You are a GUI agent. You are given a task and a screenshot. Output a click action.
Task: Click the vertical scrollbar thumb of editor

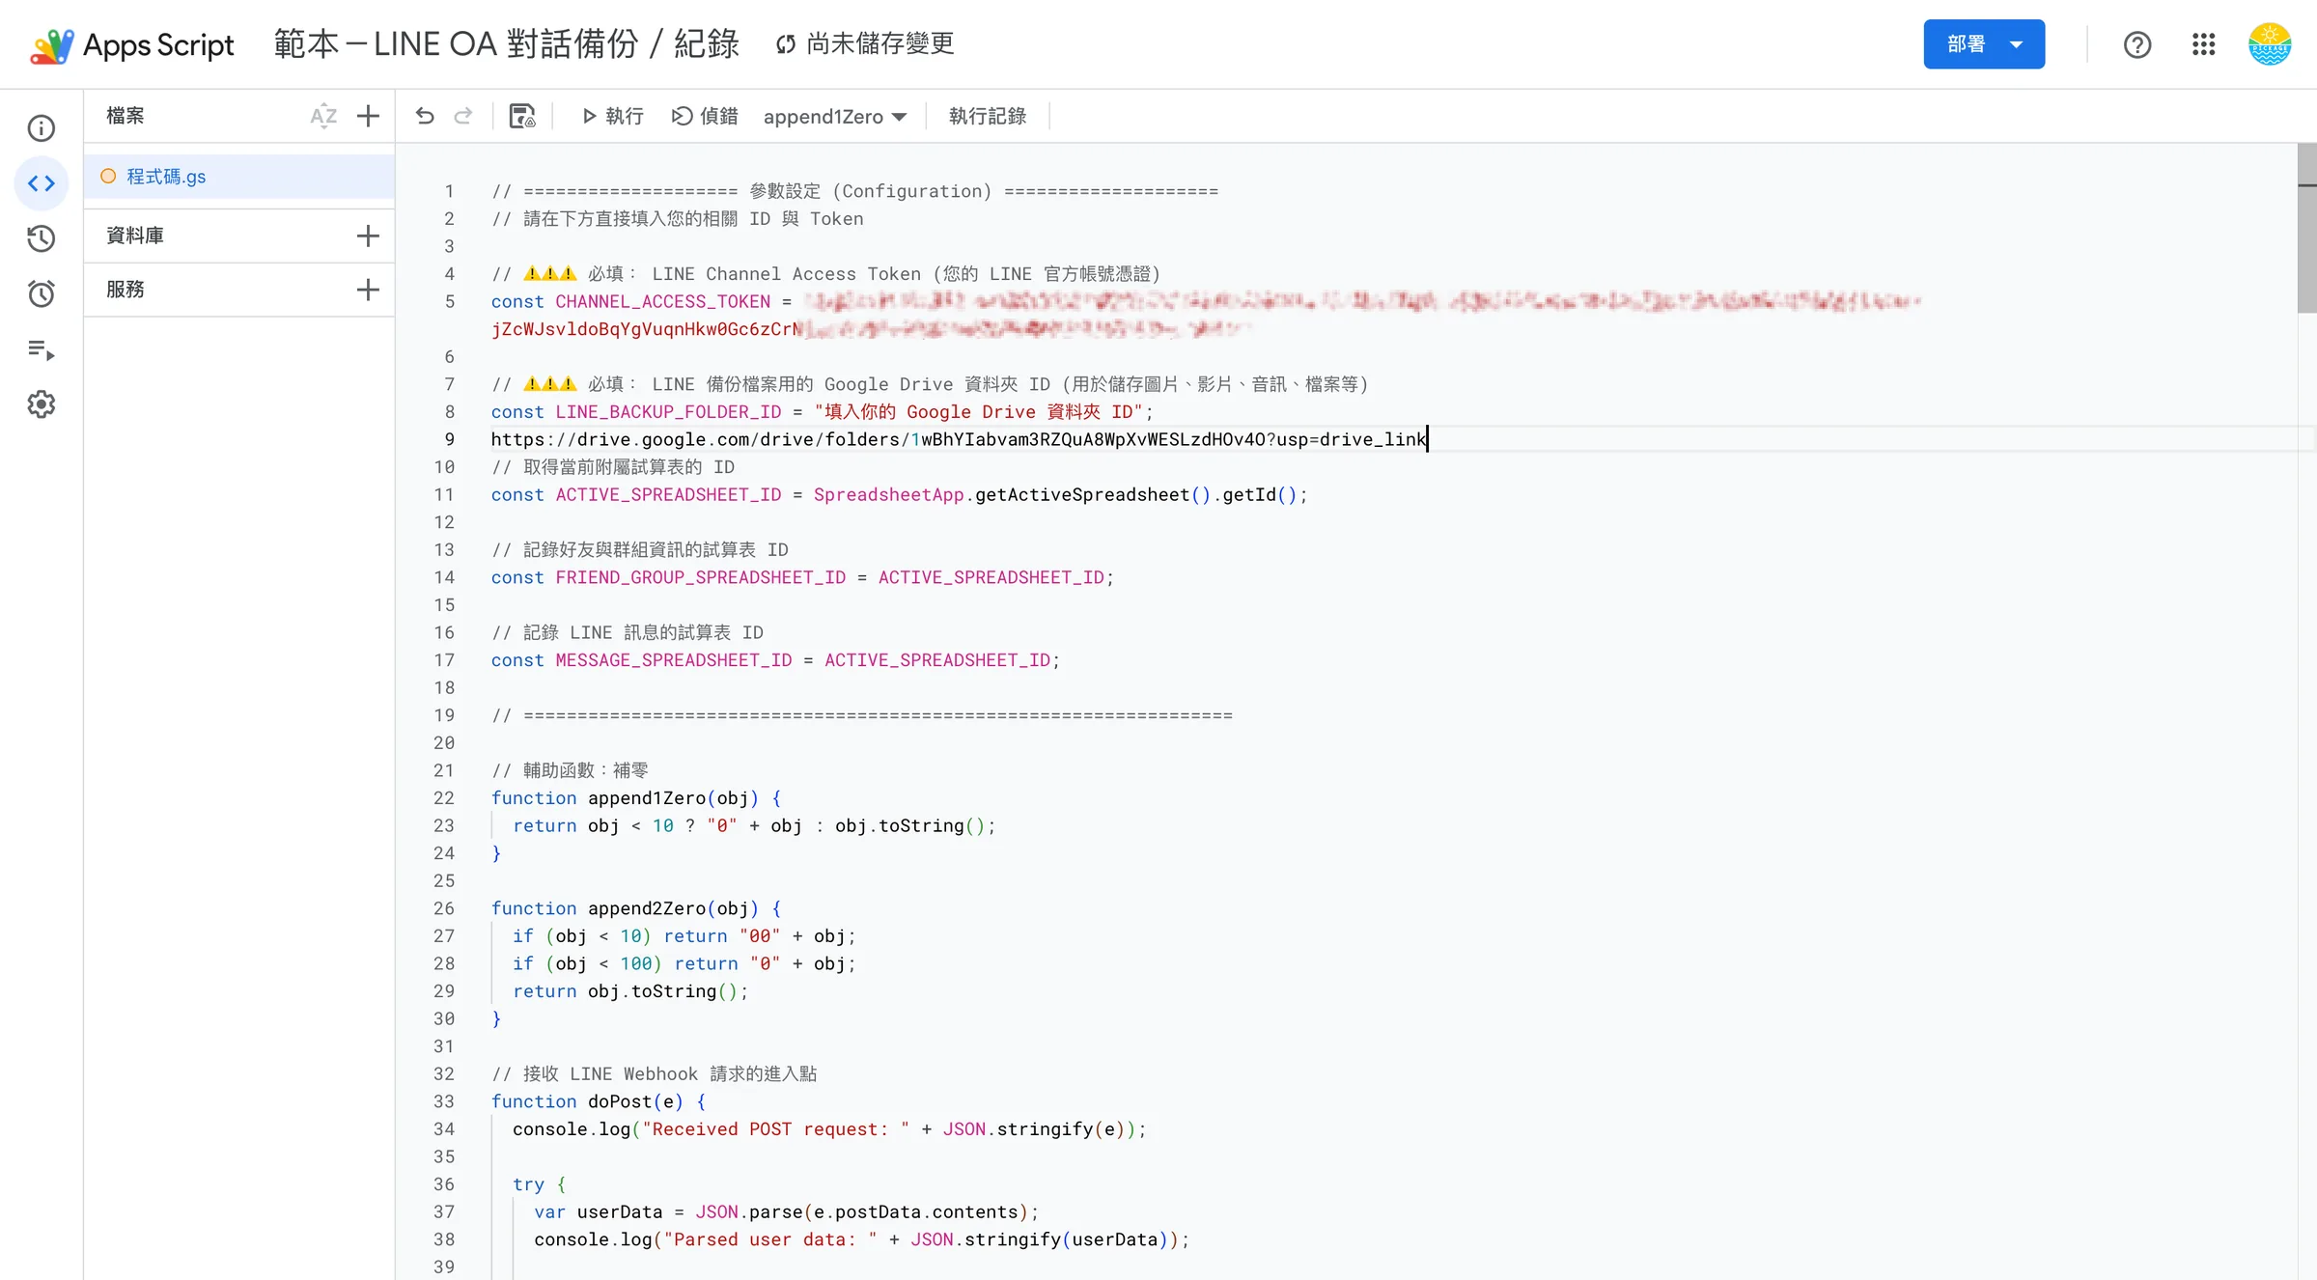pos(2306,228)
